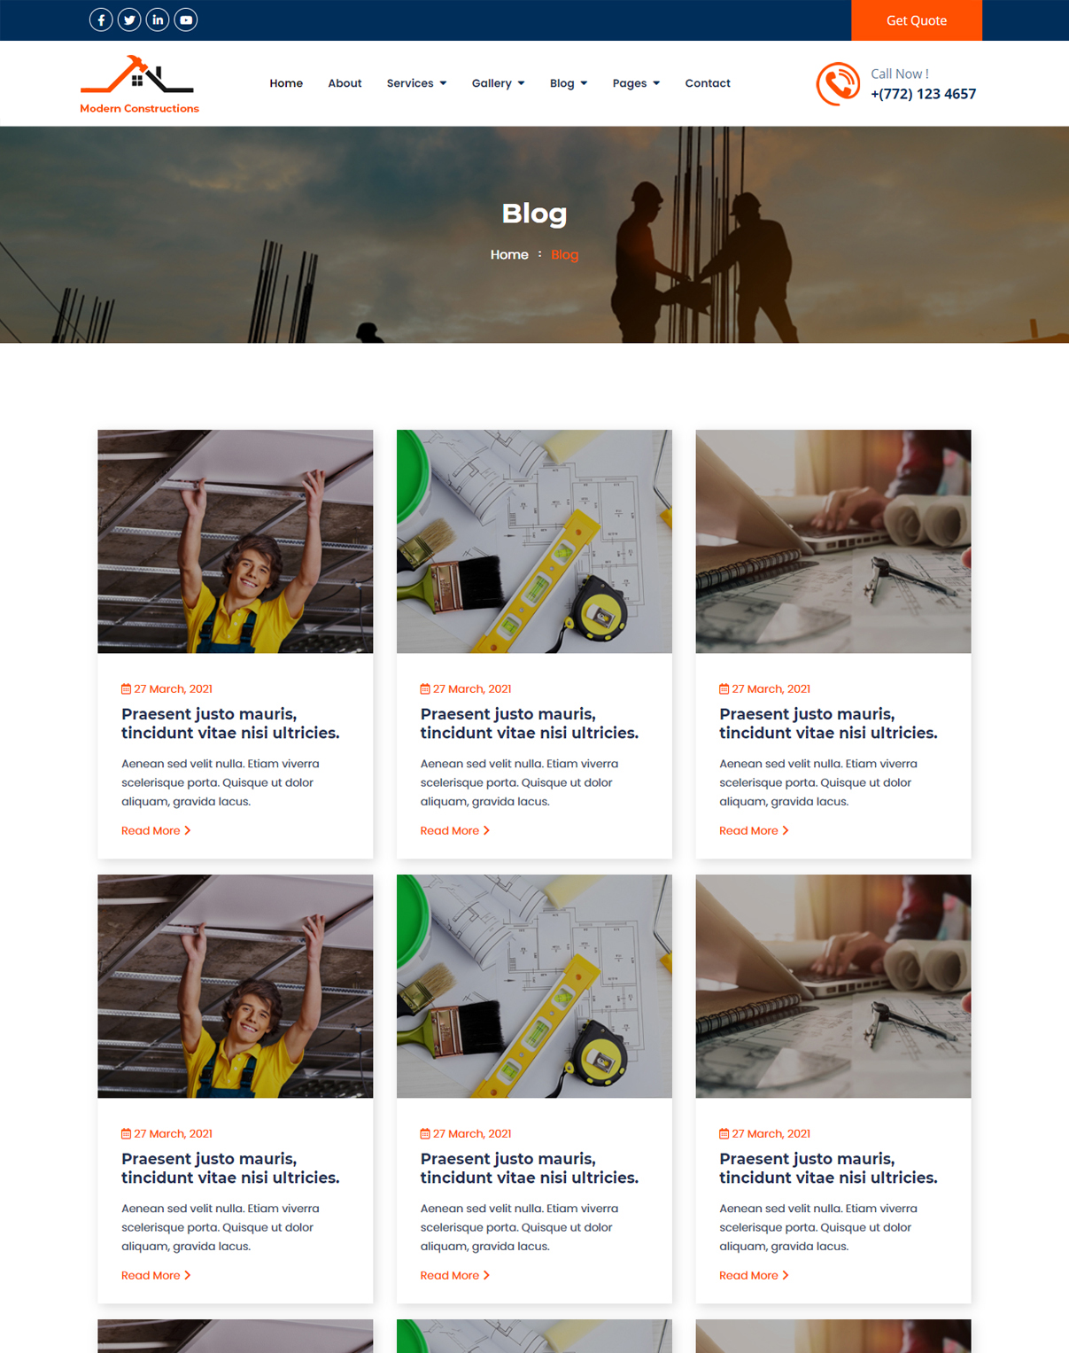The width and height of the screenshot is (1069, 1353).
Task: Click Home in the breadcrumb
Action: pos(509,254)
